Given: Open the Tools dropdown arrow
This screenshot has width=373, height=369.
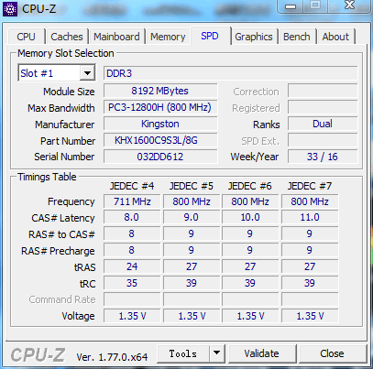Looking at the screenshot, I should coord(217,353).
